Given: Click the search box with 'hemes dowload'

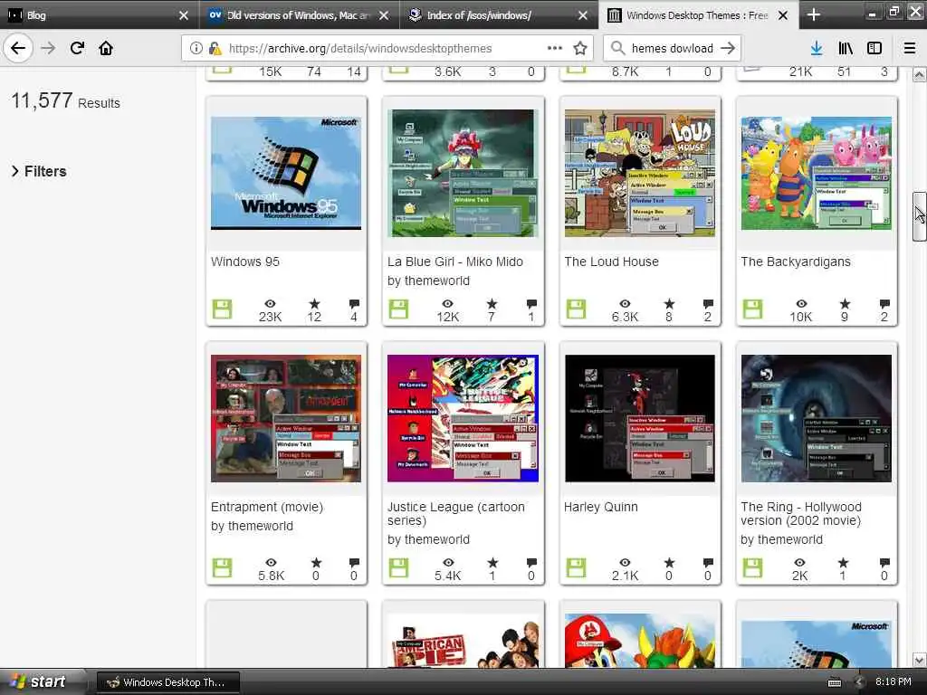Looking at the screenshot, I should [x=672, y=49].
